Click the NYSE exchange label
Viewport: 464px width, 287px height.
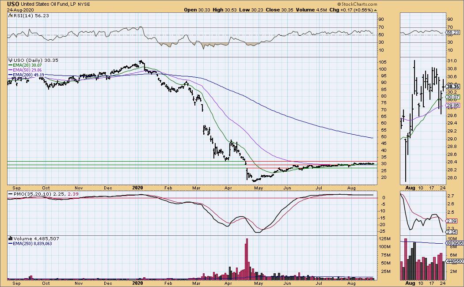[x=84, y=4]
